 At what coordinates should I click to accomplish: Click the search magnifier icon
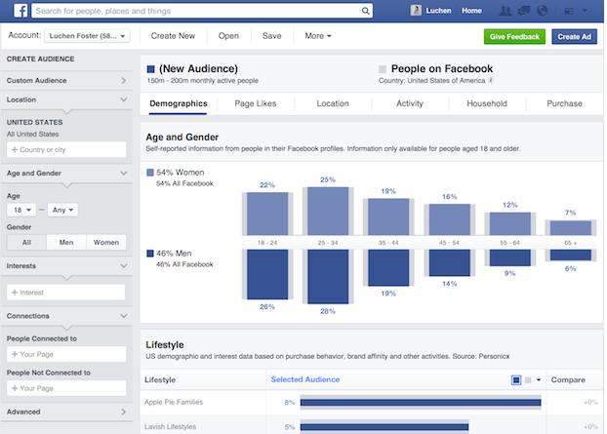pyautogui.click(x=365, y=11)
